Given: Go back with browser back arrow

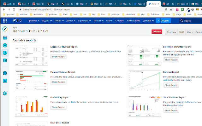Looking at the screenshot, I should point(4,9).
